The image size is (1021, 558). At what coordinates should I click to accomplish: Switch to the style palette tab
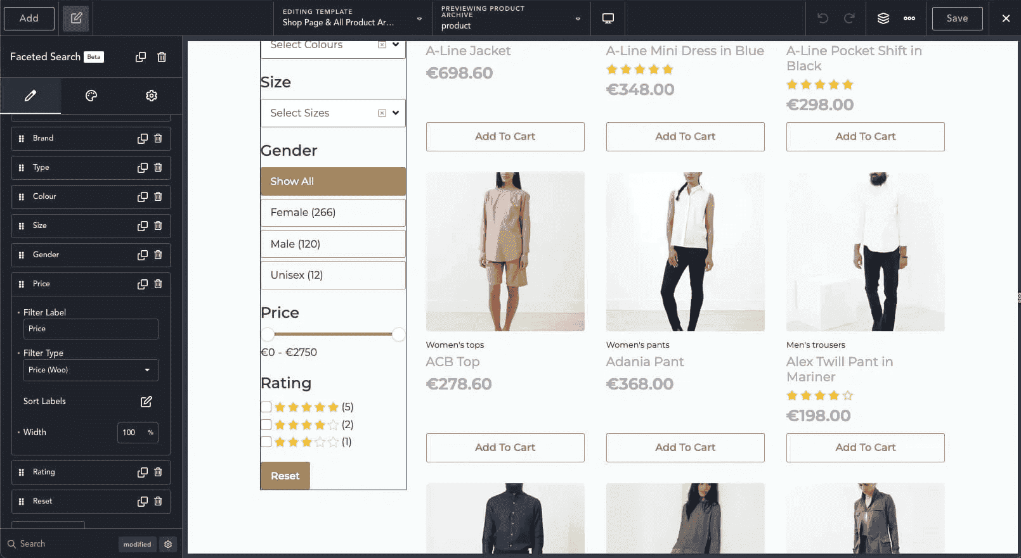pos(91,96)
